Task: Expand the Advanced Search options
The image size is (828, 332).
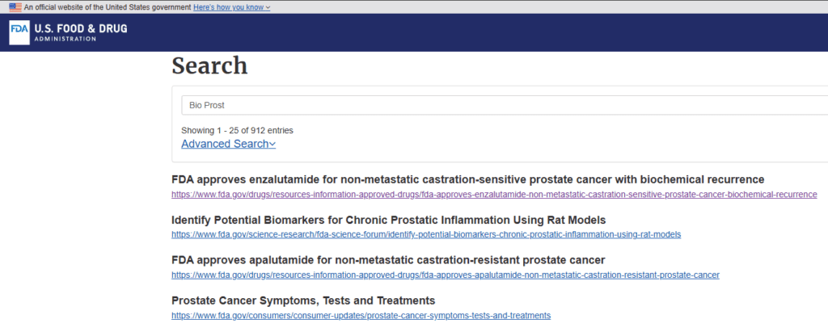Action: click(228, 144)
